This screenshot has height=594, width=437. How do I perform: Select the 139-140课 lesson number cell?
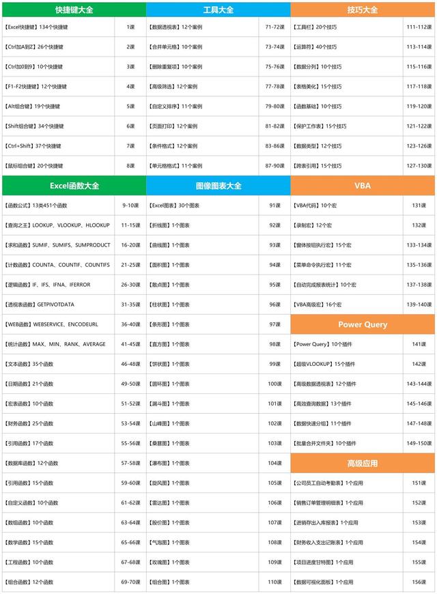[x=419, y=305]
